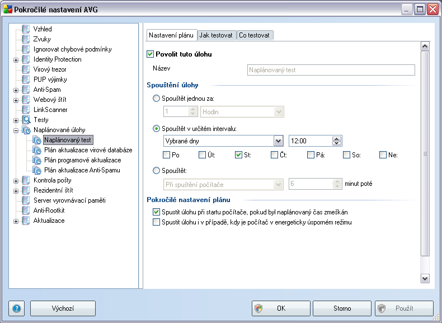Select the bottom Spouštět radio button

click(156, 171)
